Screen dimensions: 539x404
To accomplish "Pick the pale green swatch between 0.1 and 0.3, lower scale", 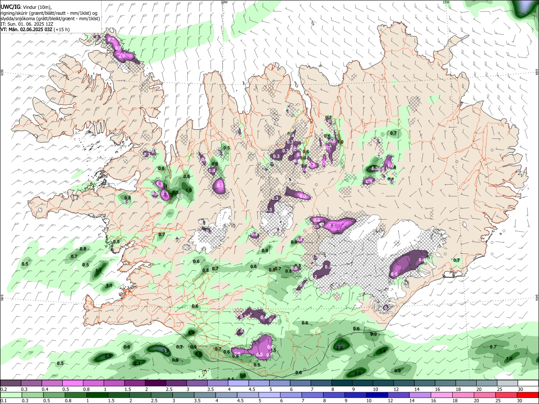I will [11, 395].
